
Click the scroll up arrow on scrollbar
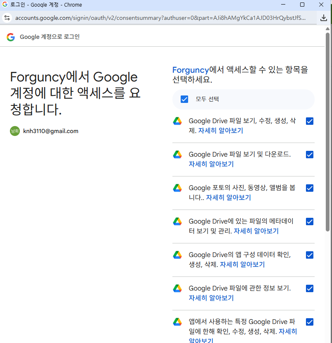(x=327, y=29)
